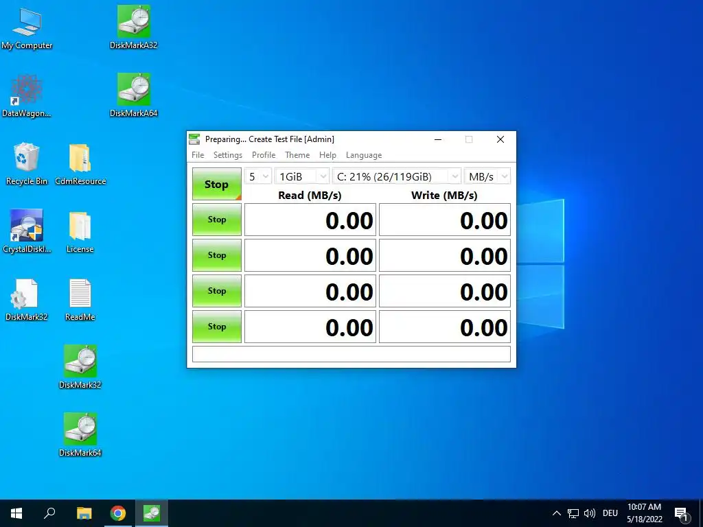Screen dimensions: 703x527
Task: Open the Windows Start menu
Action: click(16, 513)
